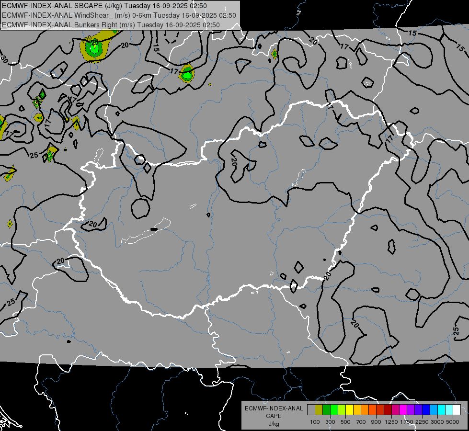Select the sky blue legend swatch

pos(434,410)
